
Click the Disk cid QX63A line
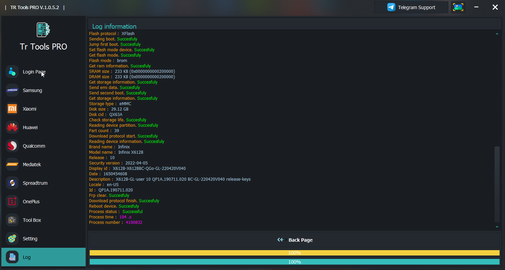106,115
